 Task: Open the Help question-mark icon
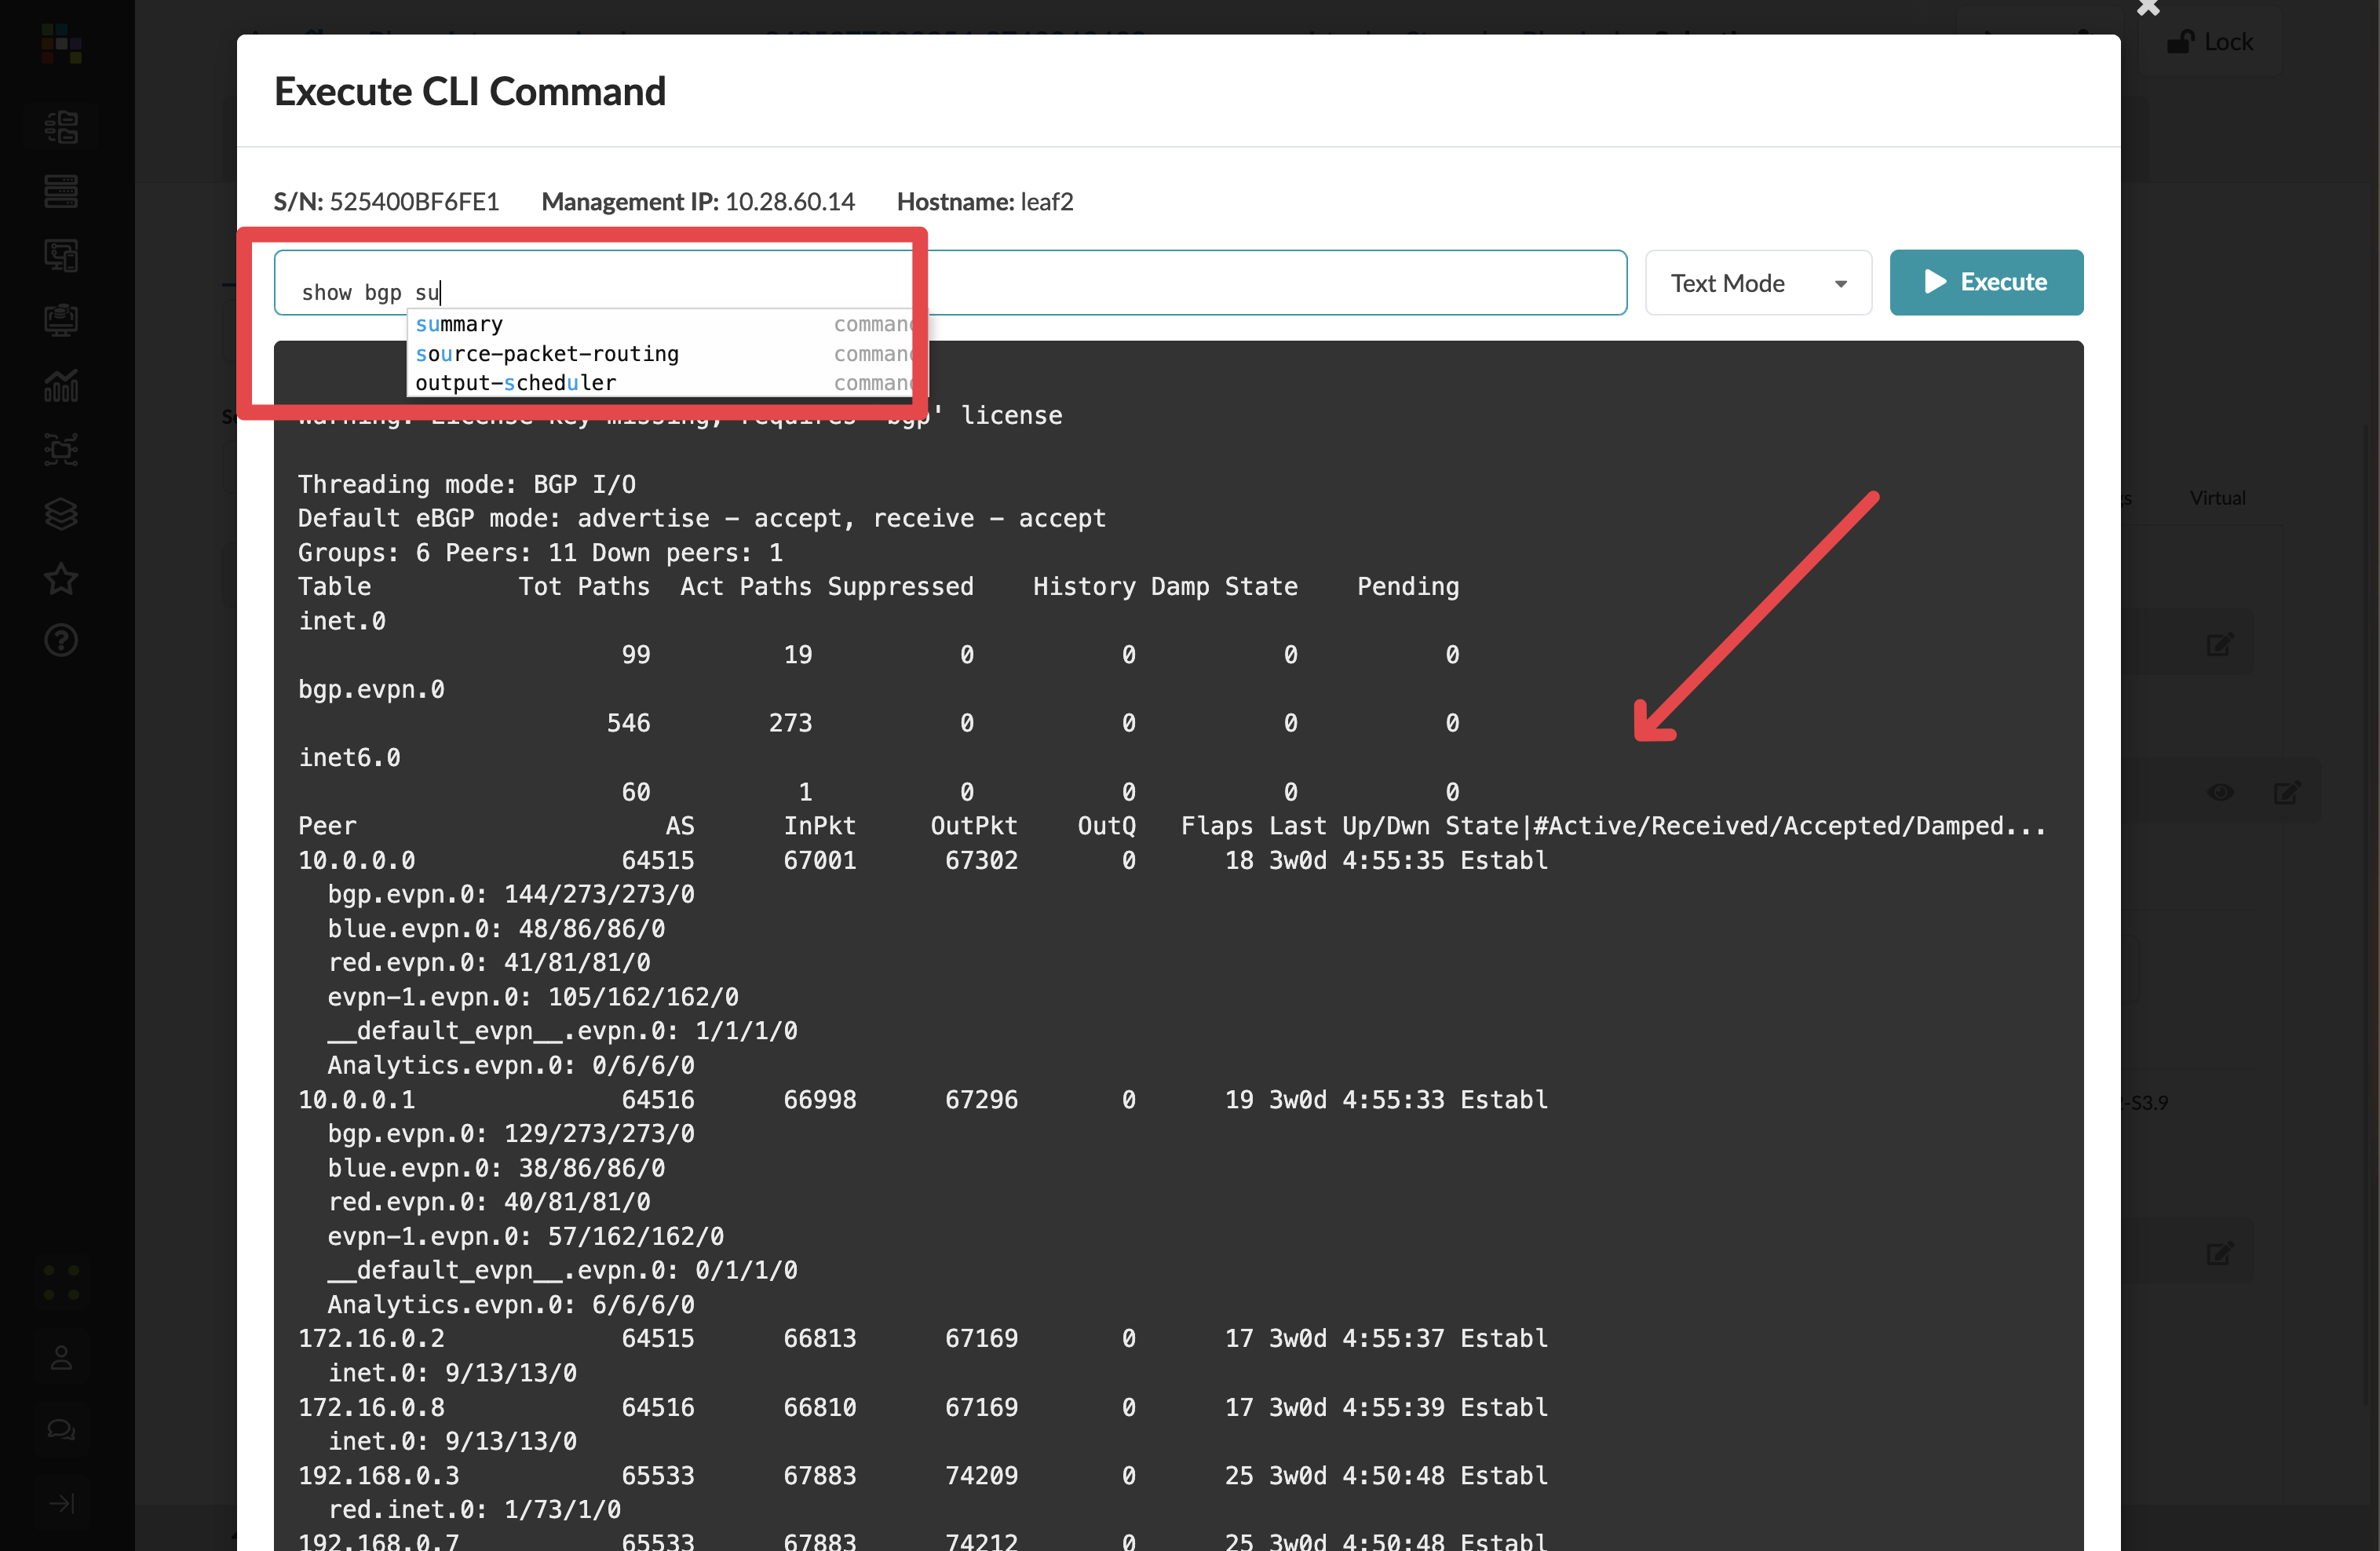pyautogui.click(x=60, y=640)
